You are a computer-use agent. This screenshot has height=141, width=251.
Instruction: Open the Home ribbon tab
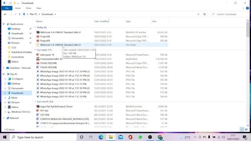[18, 8]
